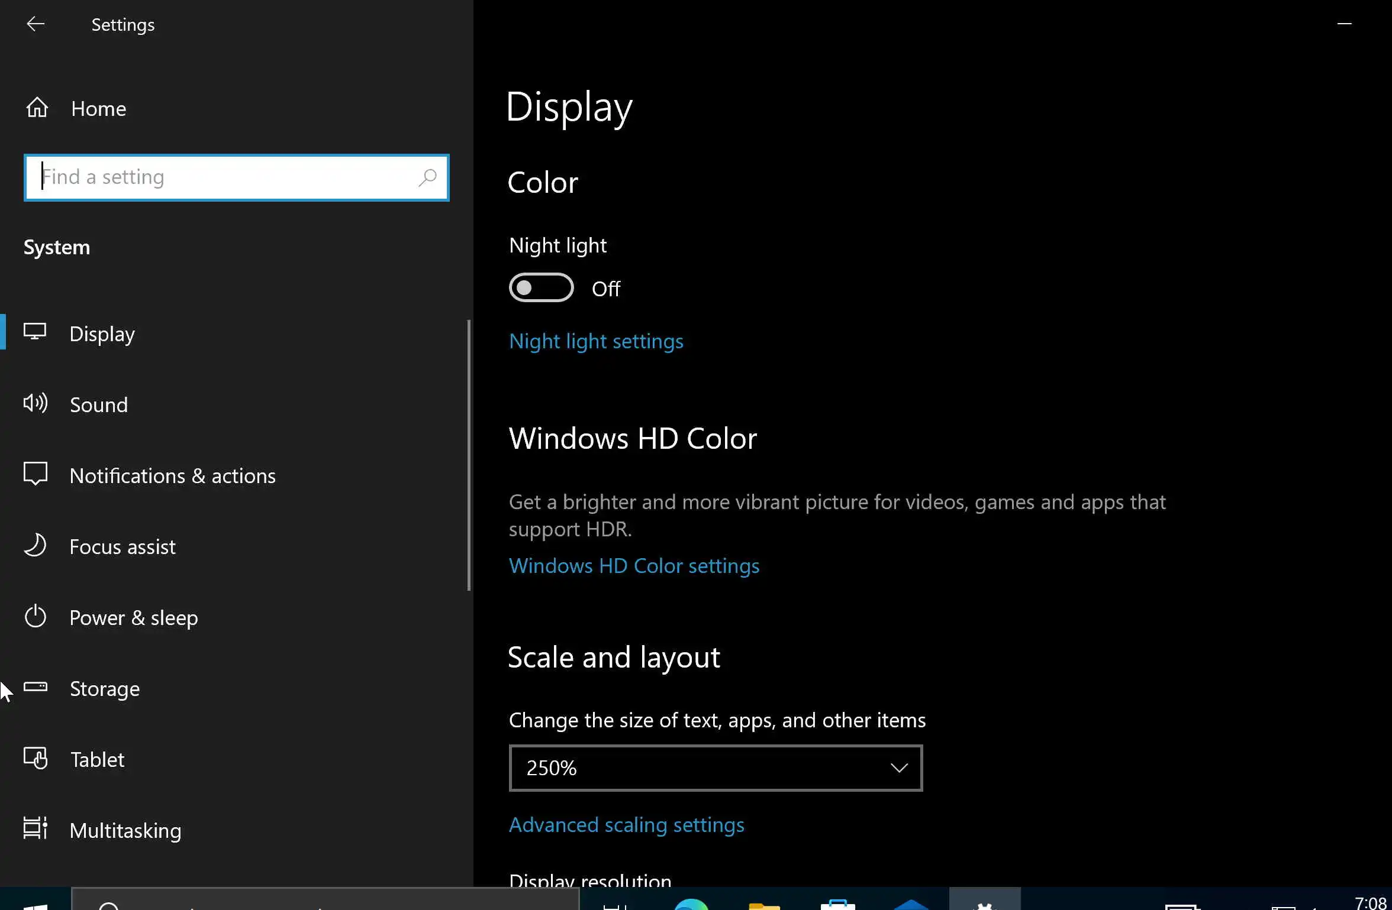Image resolution: width=1392 pixels, height=910 pixels.
Task: Select Notifications & actions menu item
Action: [x=172, y=476]
